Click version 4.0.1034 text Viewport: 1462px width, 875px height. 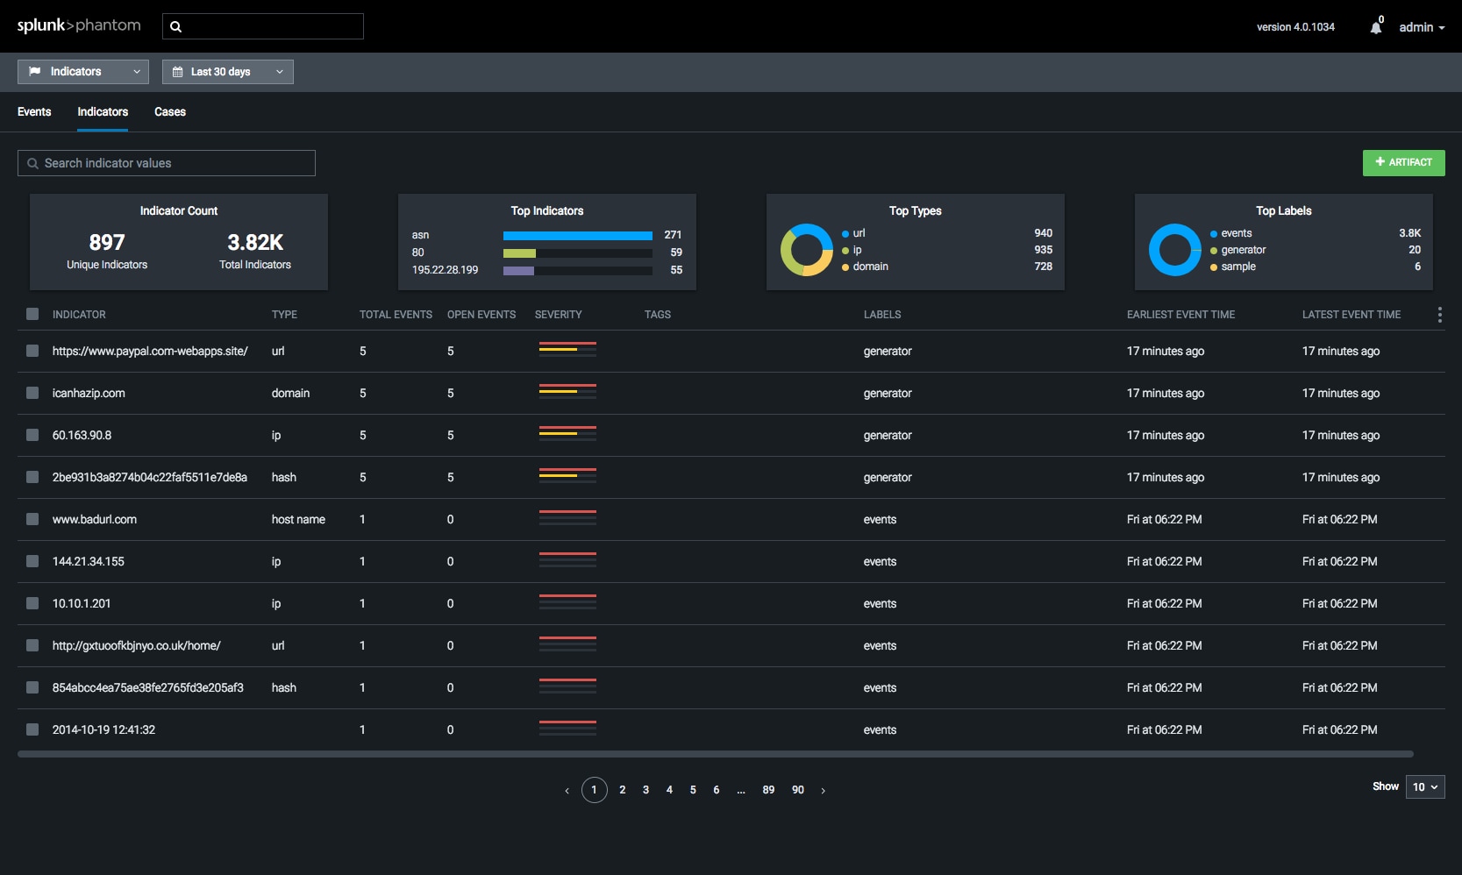[1295, 27]
